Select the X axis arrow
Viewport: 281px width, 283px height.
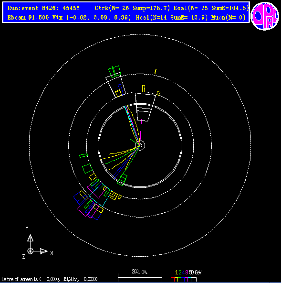click(x=43, y=251)
